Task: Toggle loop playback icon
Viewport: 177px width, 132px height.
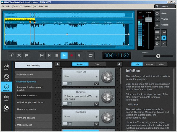Action: (x=91, y=55)
